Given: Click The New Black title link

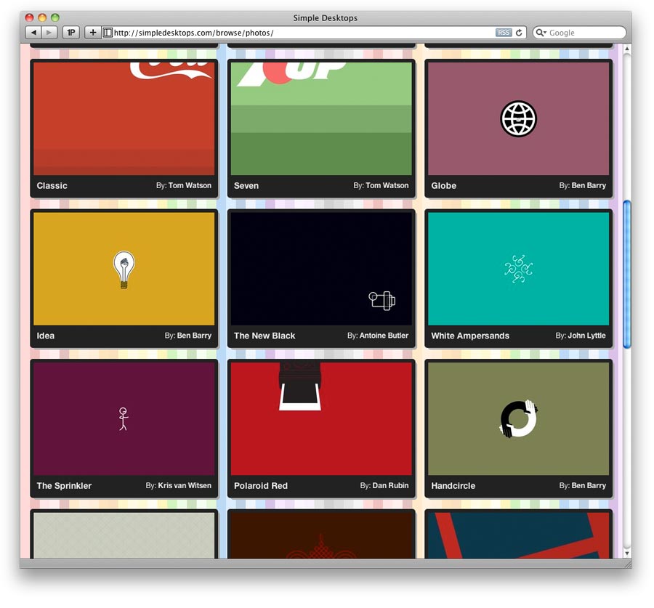Looking at the screenshot, I should coord(265,336).
